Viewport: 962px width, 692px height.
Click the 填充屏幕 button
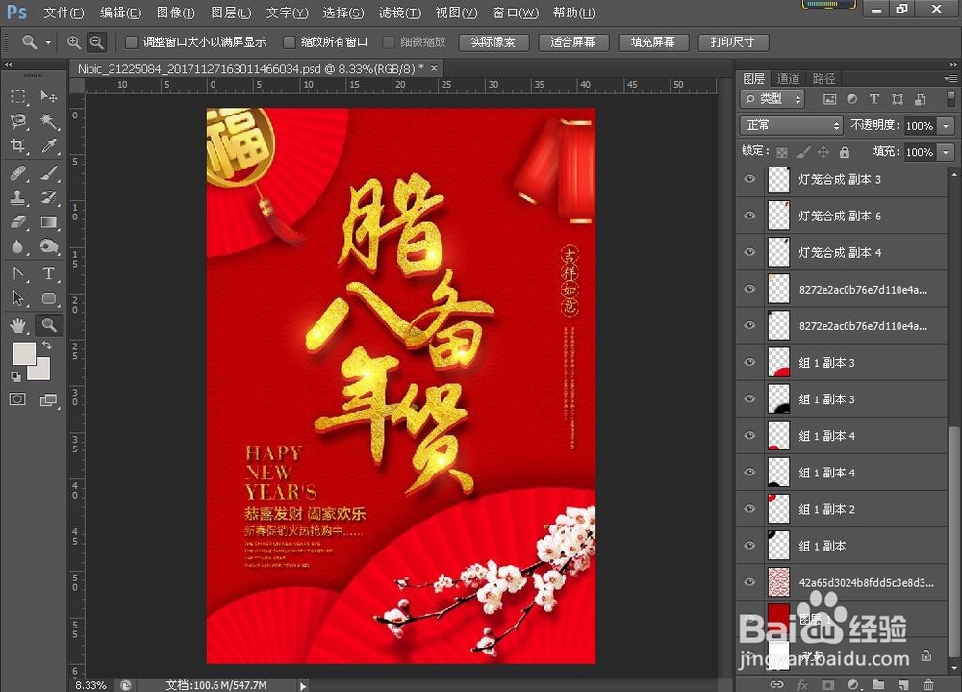click(653, 42)
